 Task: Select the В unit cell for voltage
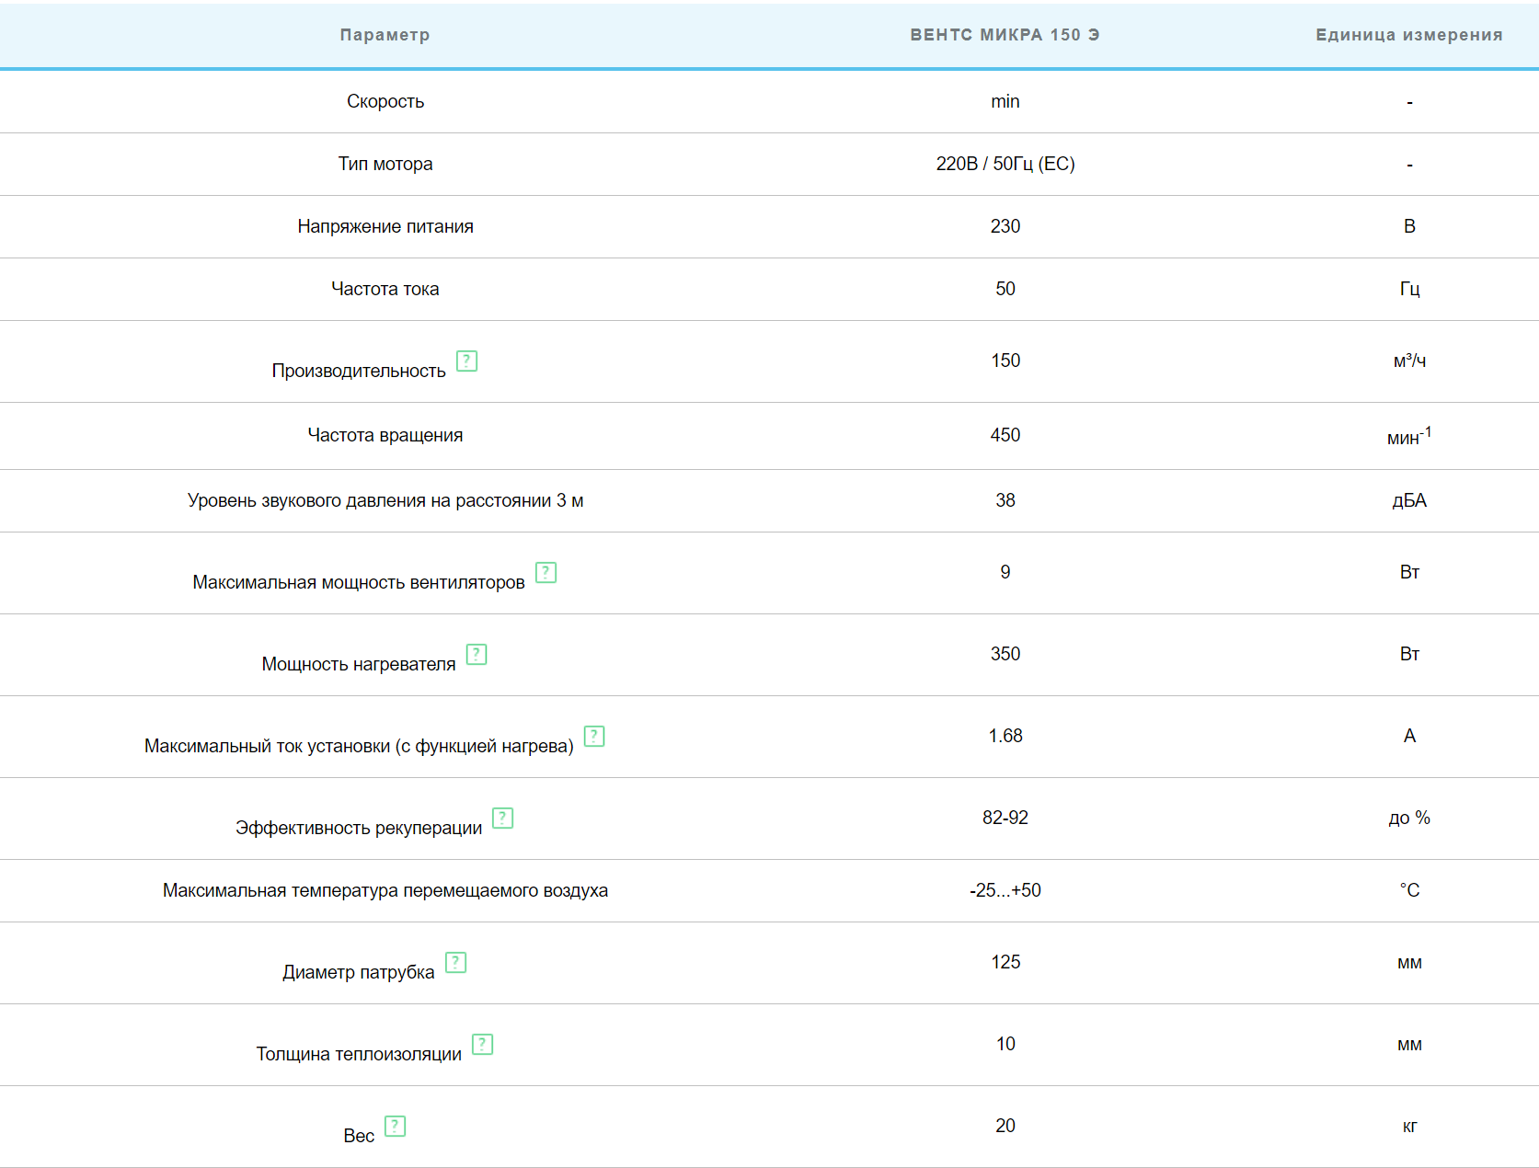tap(1409, 226)
